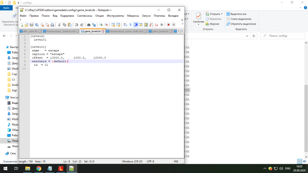This screenshot has height=173, width=308.
Task: Expand the Свойства dropdown arrow
Action: pyautogui.click(x=198, y=25)
